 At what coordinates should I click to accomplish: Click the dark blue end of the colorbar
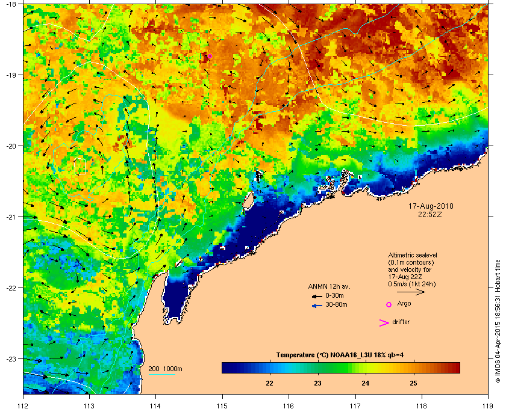(x=228, y=367)
